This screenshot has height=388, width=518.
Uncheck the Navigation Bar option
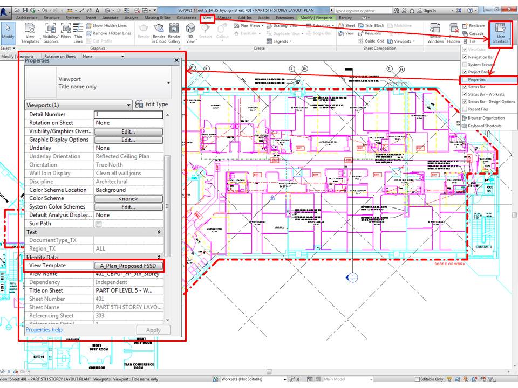[465, 56]
